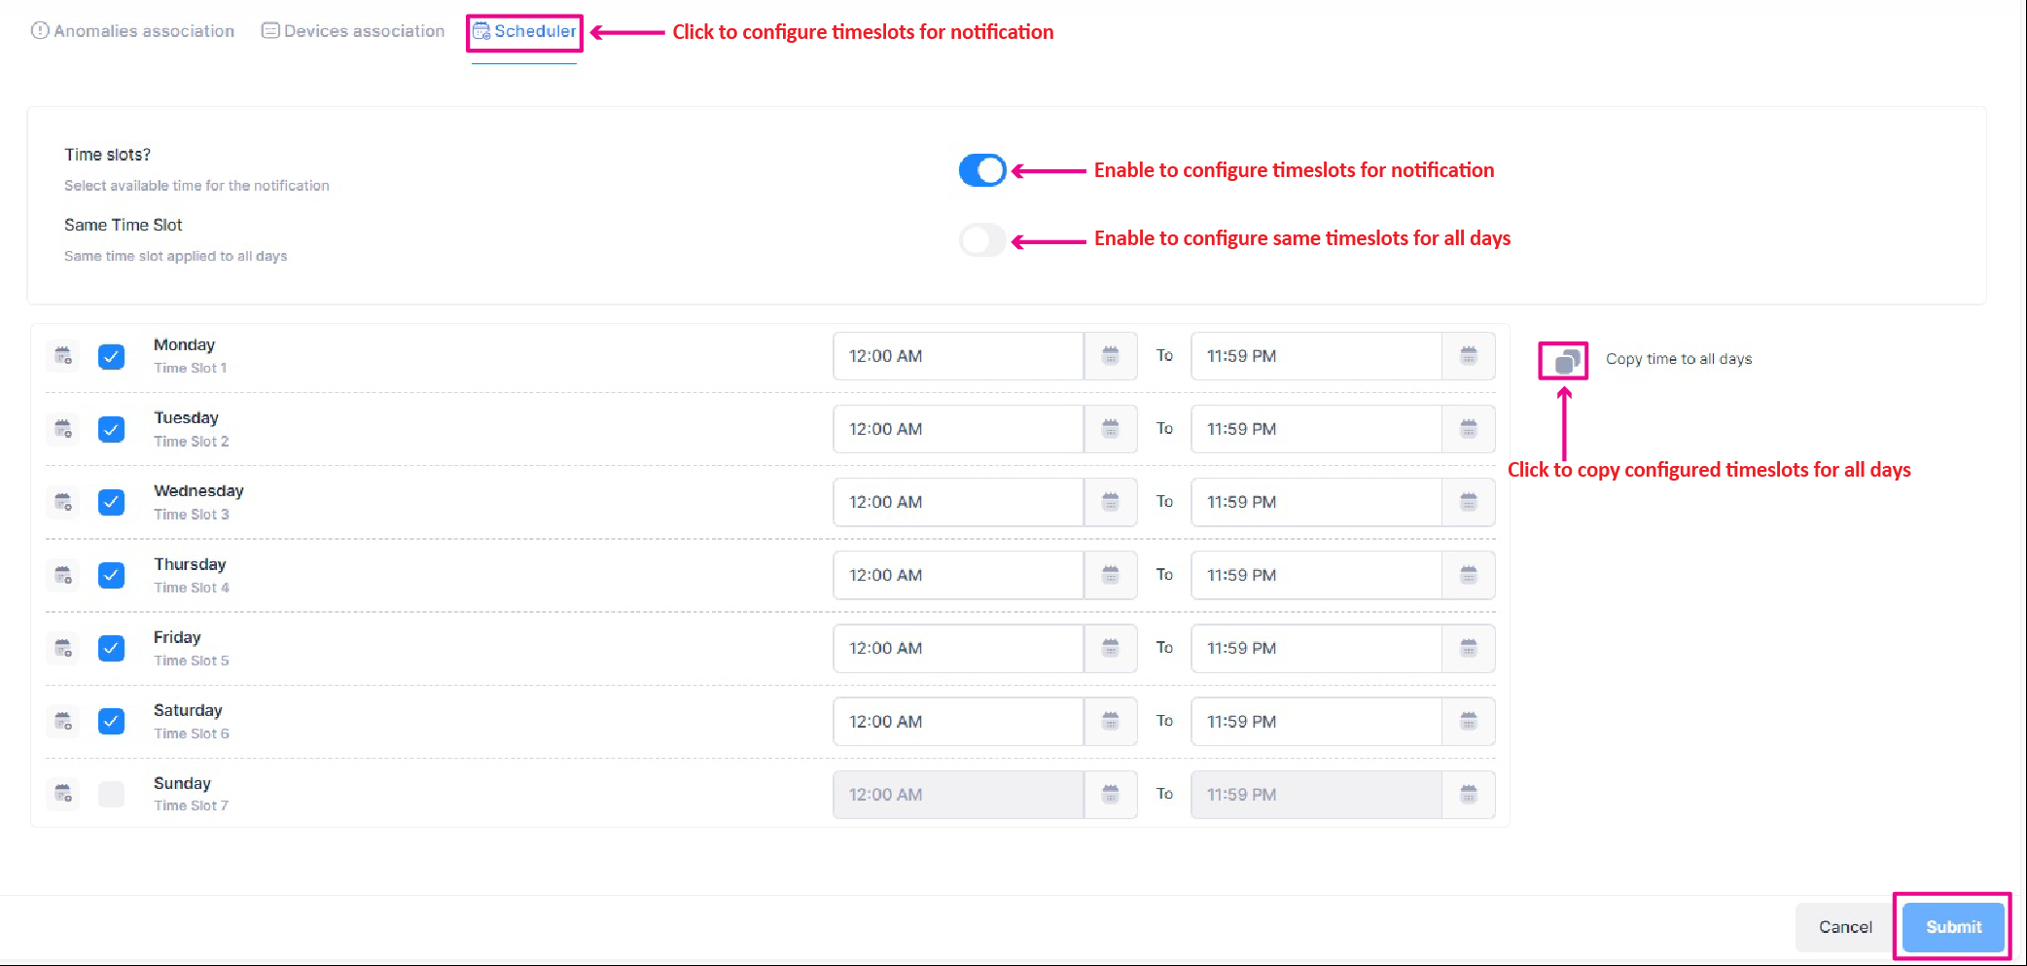Check the Sunday checkbox
2027x966 pixels.
coord(112,795)
